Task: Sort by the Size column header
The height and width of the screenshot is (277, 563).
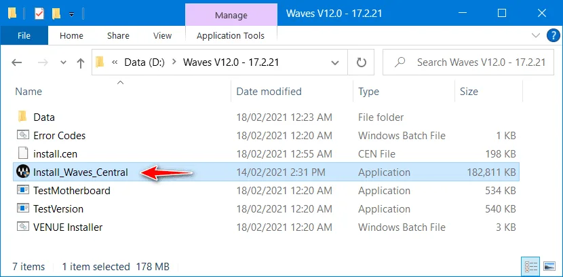Action: (469, 92)
